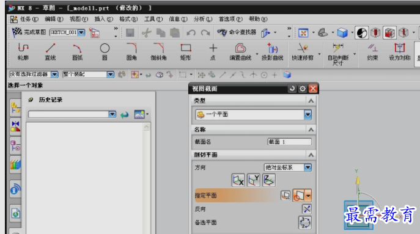Open the reuse library books sidebar tab
This screenshot has width=420, height=234.
tap(15, 164)
